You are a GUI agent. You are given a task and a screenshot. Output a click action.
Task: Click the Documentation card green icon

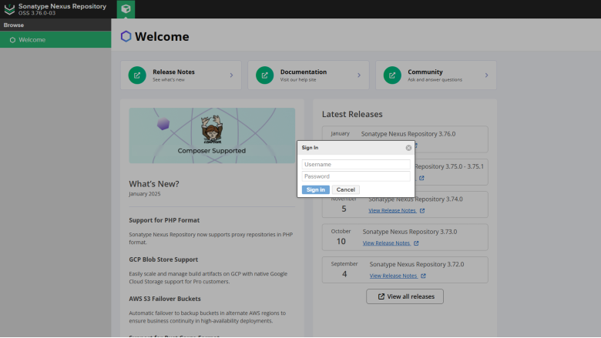pos(264,75)
